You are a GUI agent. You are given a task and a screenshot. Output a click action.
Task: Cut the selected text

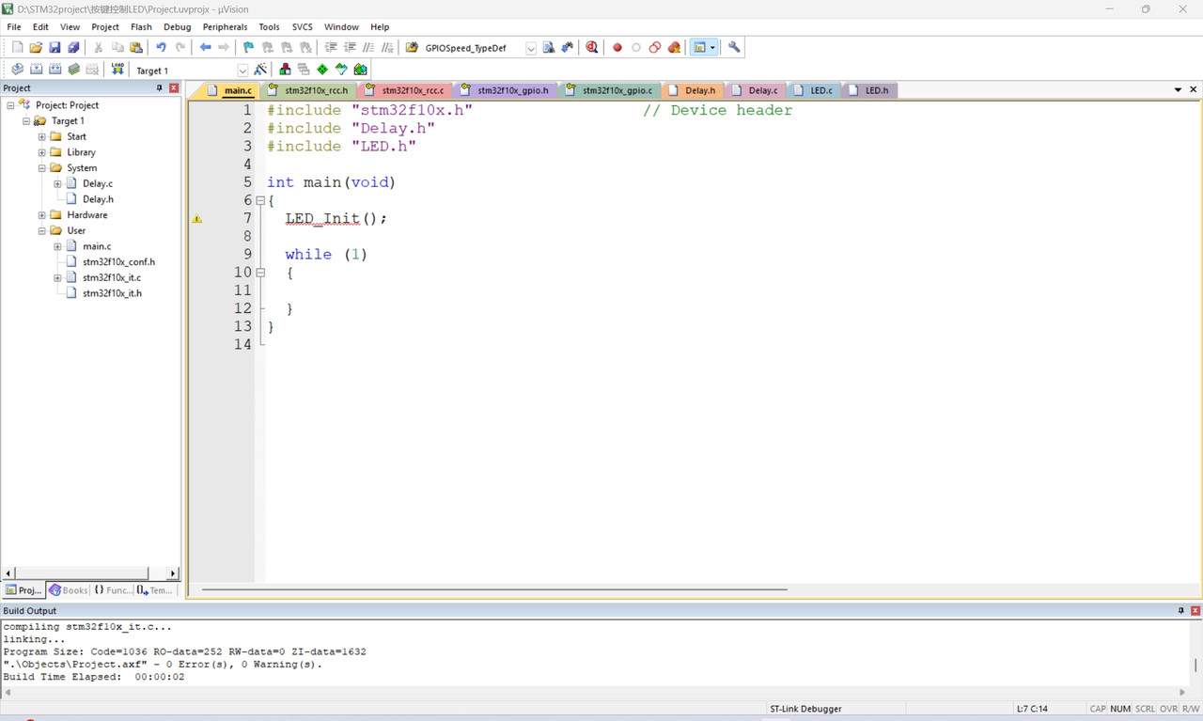98,47
